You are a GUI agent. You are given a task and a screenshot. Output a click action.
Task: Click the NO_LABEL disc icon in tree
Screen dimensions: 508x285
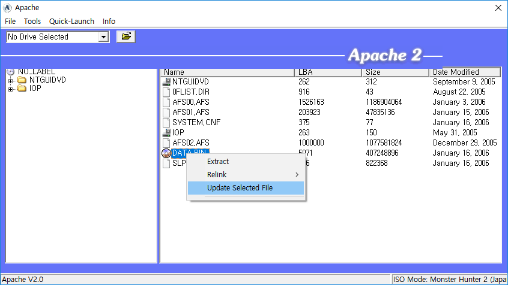point(10,71)
